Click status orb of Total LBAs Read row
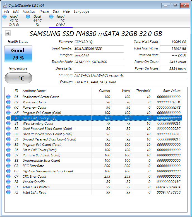Image resolution: width=192 pixels, height=217 pixels. tap(8, 192)
